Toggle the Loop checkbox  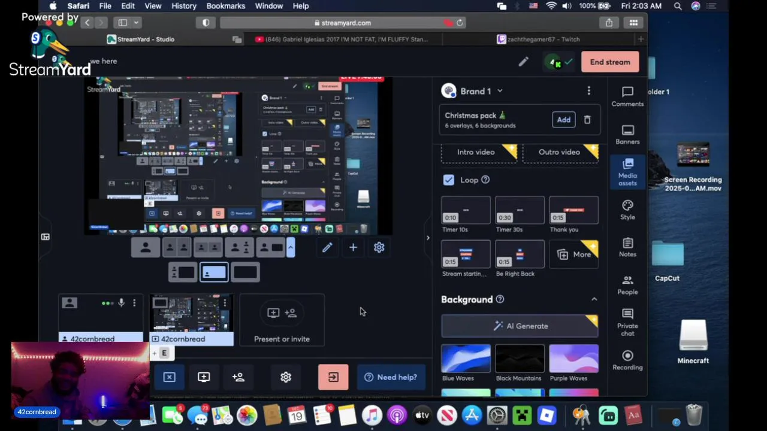click(x=448, y=180)
